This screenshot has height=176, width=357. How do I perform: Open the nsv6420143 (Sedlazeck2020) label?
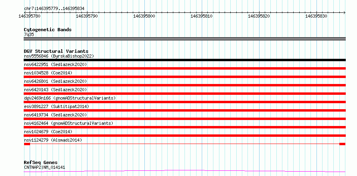tap(55, 90)
